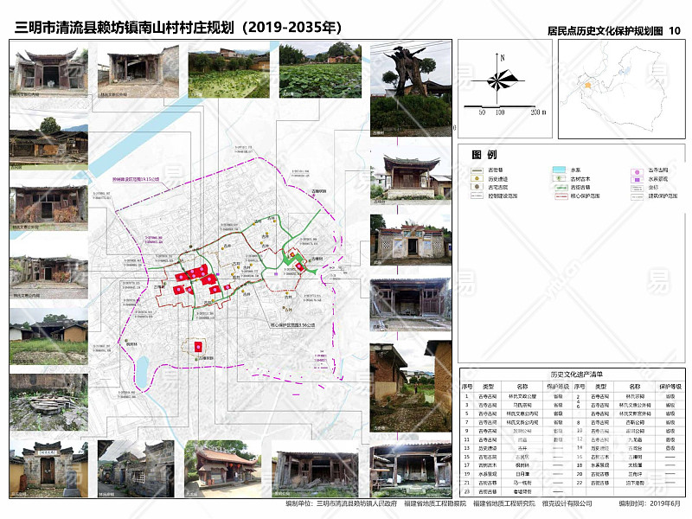Click the 编制时间：2019年6月 footer text
Viewport: 692px width, 519px height.
650,503
